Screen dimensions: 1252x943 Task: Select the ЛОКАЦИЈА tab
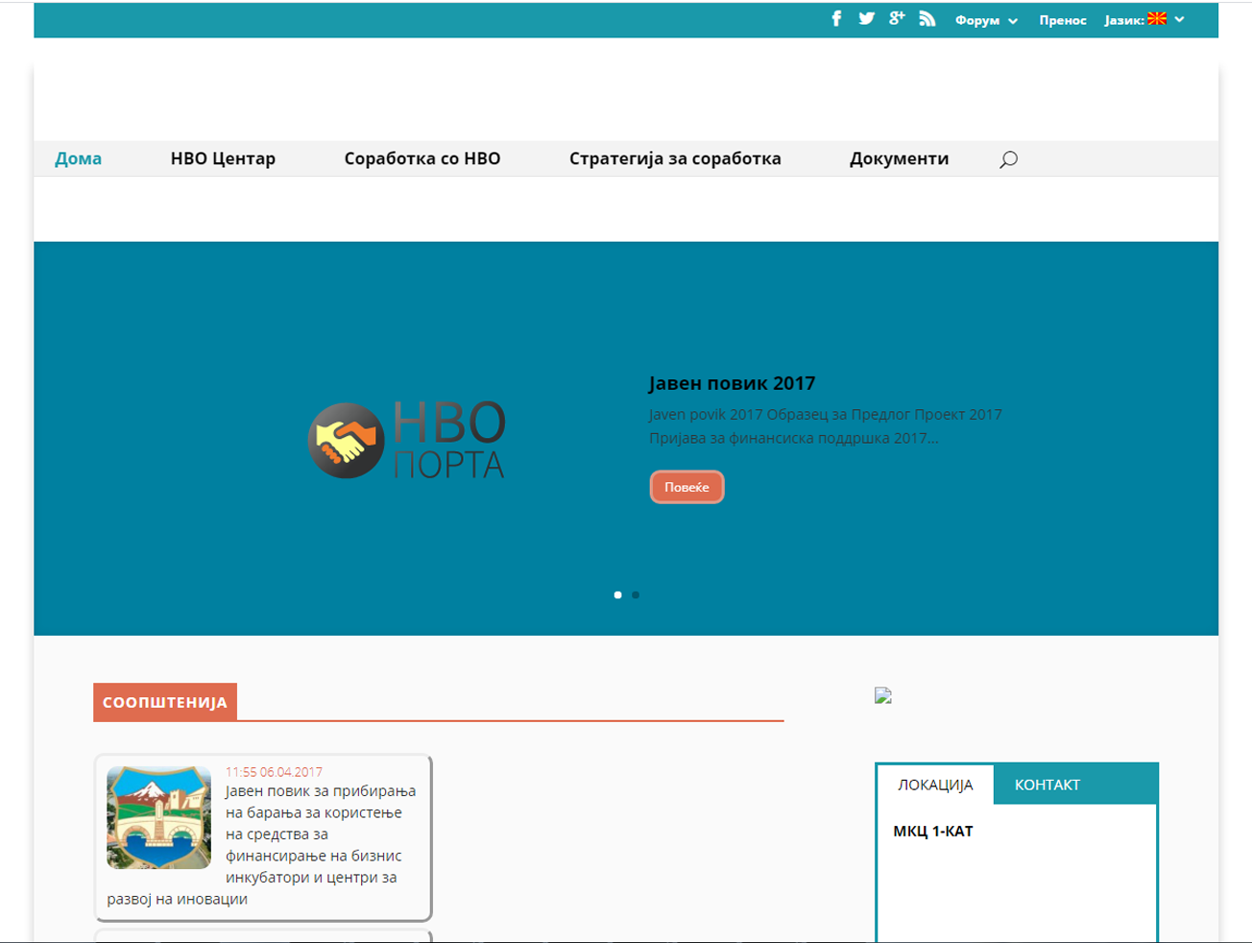click(935, 785)
